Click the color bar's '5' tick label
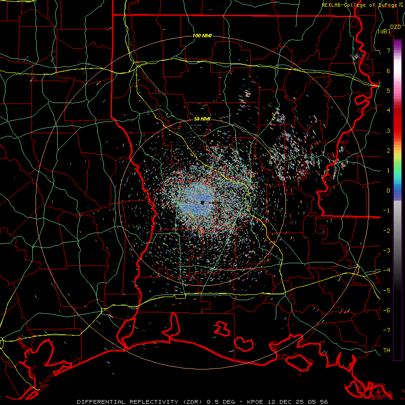Screen dimensions: 405x405 click(388, 90)
